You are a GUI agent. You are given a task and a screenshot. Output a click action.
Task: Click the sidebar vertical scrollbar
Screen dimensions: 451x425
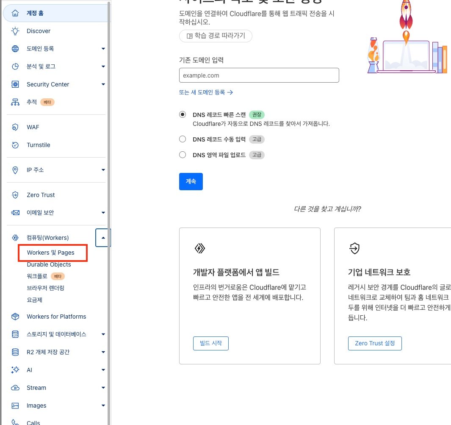click(109, 169)
